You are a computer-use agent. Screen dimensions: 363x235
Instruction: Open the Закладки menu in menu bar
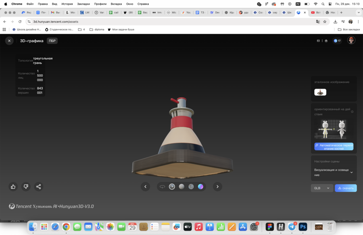[83, 4]
